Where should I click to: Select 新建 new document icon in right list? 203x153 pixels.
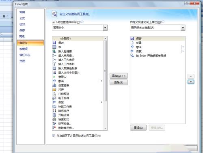pyautogui.click(x=132, y=43)
